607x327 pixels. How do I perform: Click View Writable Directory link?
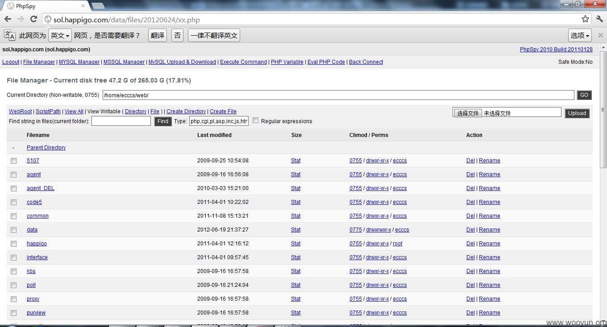(x=136, y=112)
